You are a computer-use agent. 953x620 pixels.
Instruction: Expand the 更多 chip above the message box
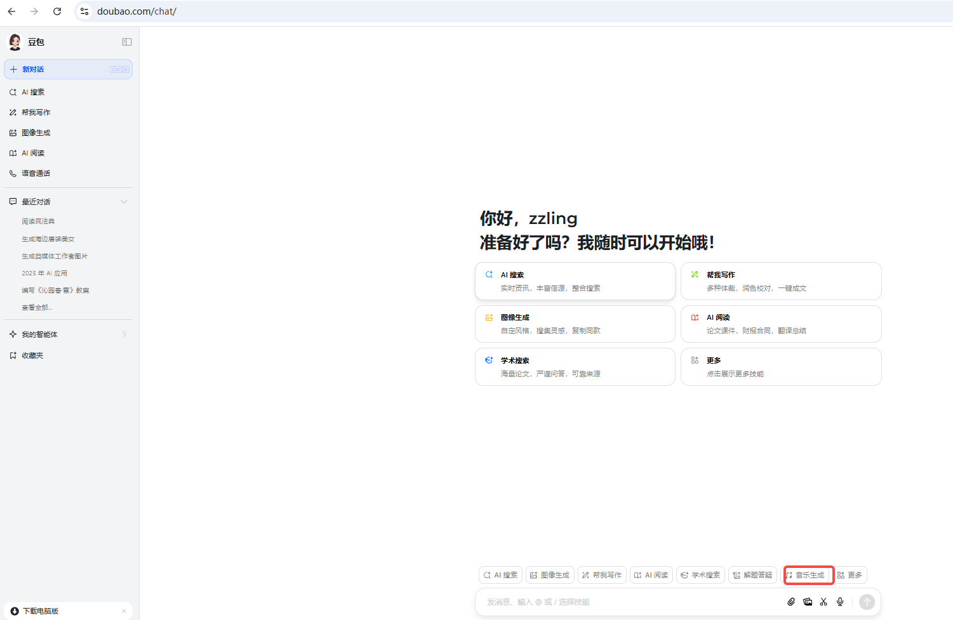pyautogui.click(x=850, y=575)
